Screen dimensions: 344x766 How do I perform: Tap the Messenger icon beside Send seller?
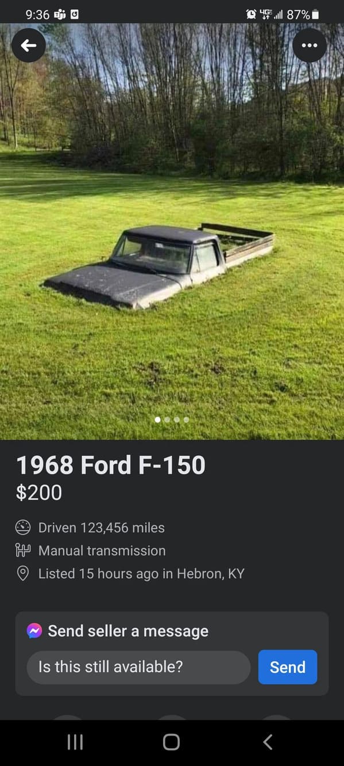34,631
